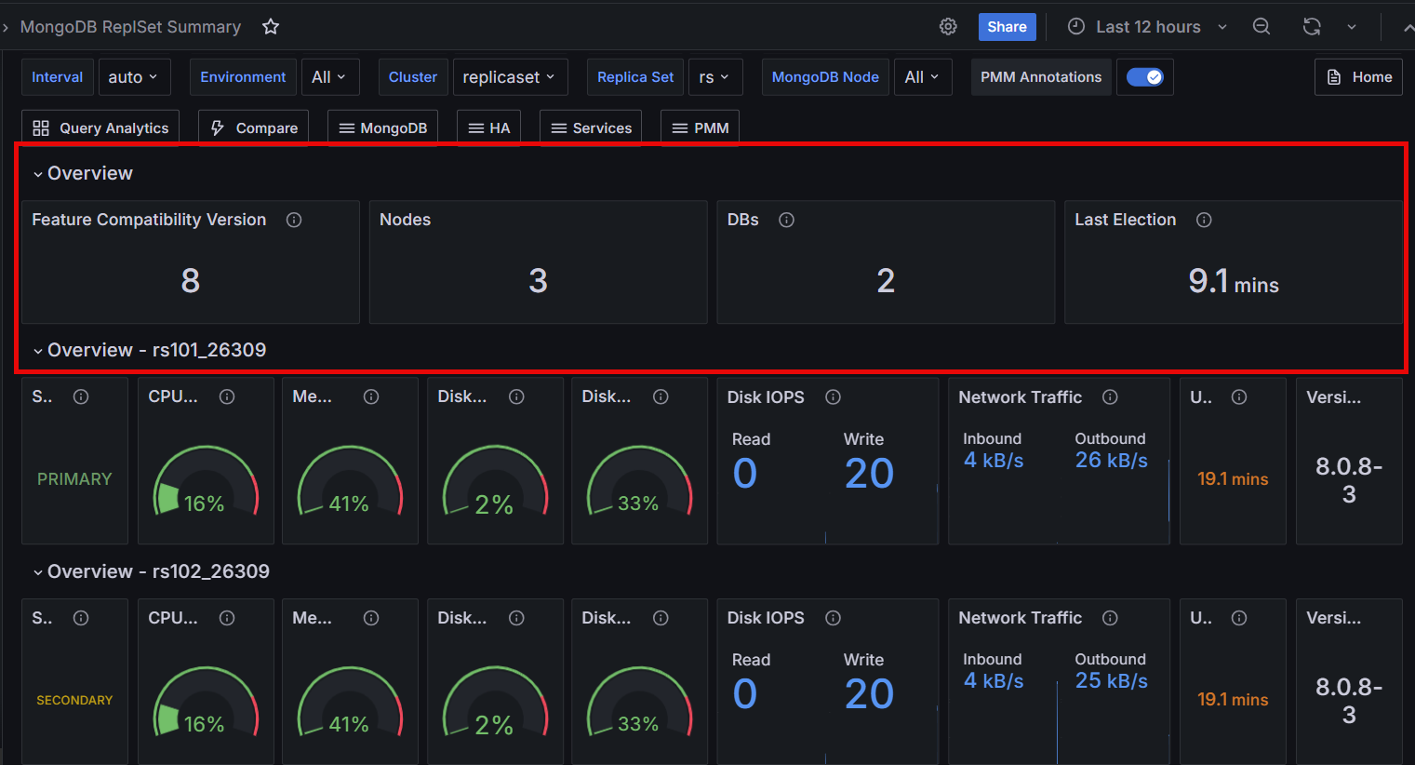This screenshot has height=765, width=1415.
Task: Open the Last 12 hours time picker
Action: [1148, 27]
